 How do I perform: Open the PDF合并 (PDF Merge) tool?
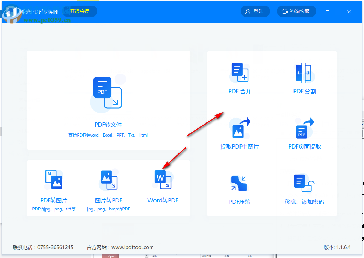tap(239, 77)
